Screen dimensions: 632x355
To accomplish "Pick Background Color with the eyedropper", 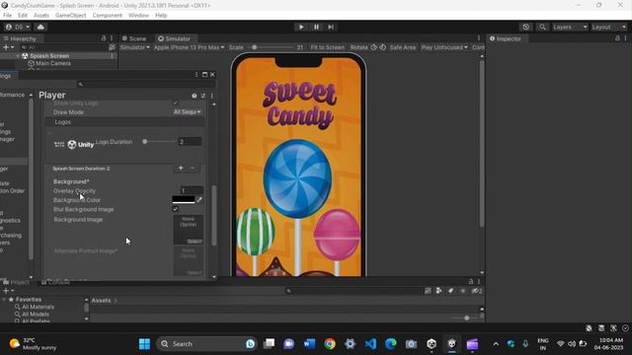I will coord(199,199).
